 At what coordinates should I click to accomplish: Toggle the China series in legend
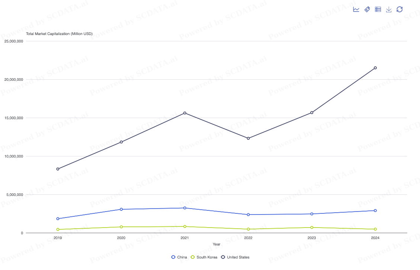tap(179, 257)
